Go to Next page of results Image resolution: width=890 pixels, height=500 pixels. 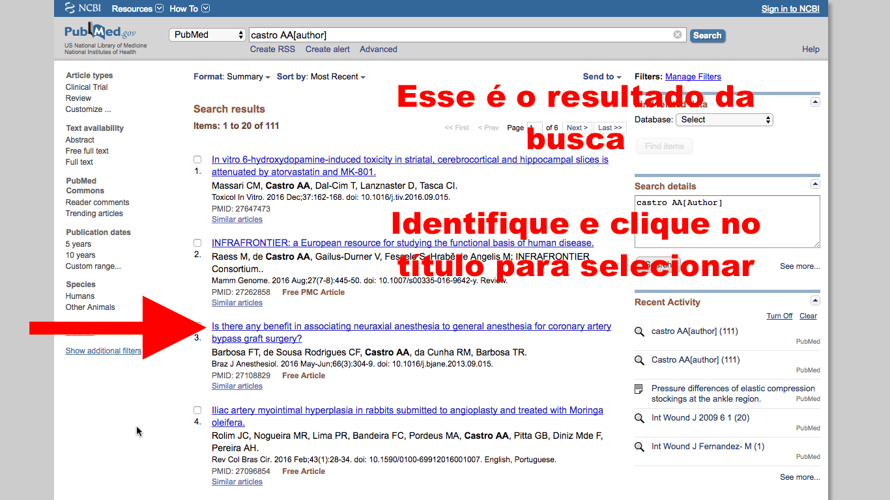[x=577, y=128]
